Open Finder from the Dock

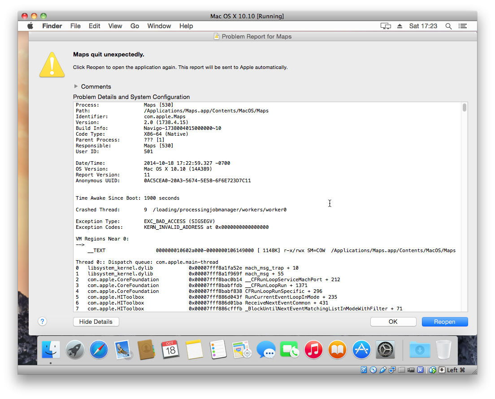(x=51, y=349)
